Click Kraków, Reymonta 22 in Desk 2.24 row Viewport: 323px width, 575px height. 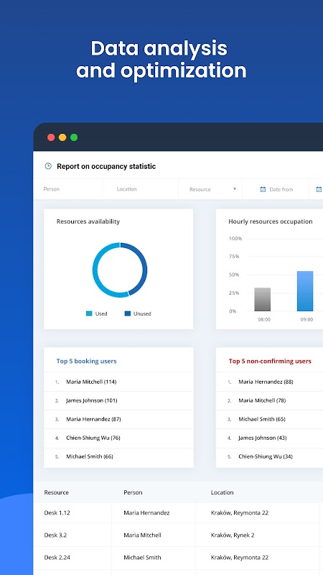click(x=240, y=558)
